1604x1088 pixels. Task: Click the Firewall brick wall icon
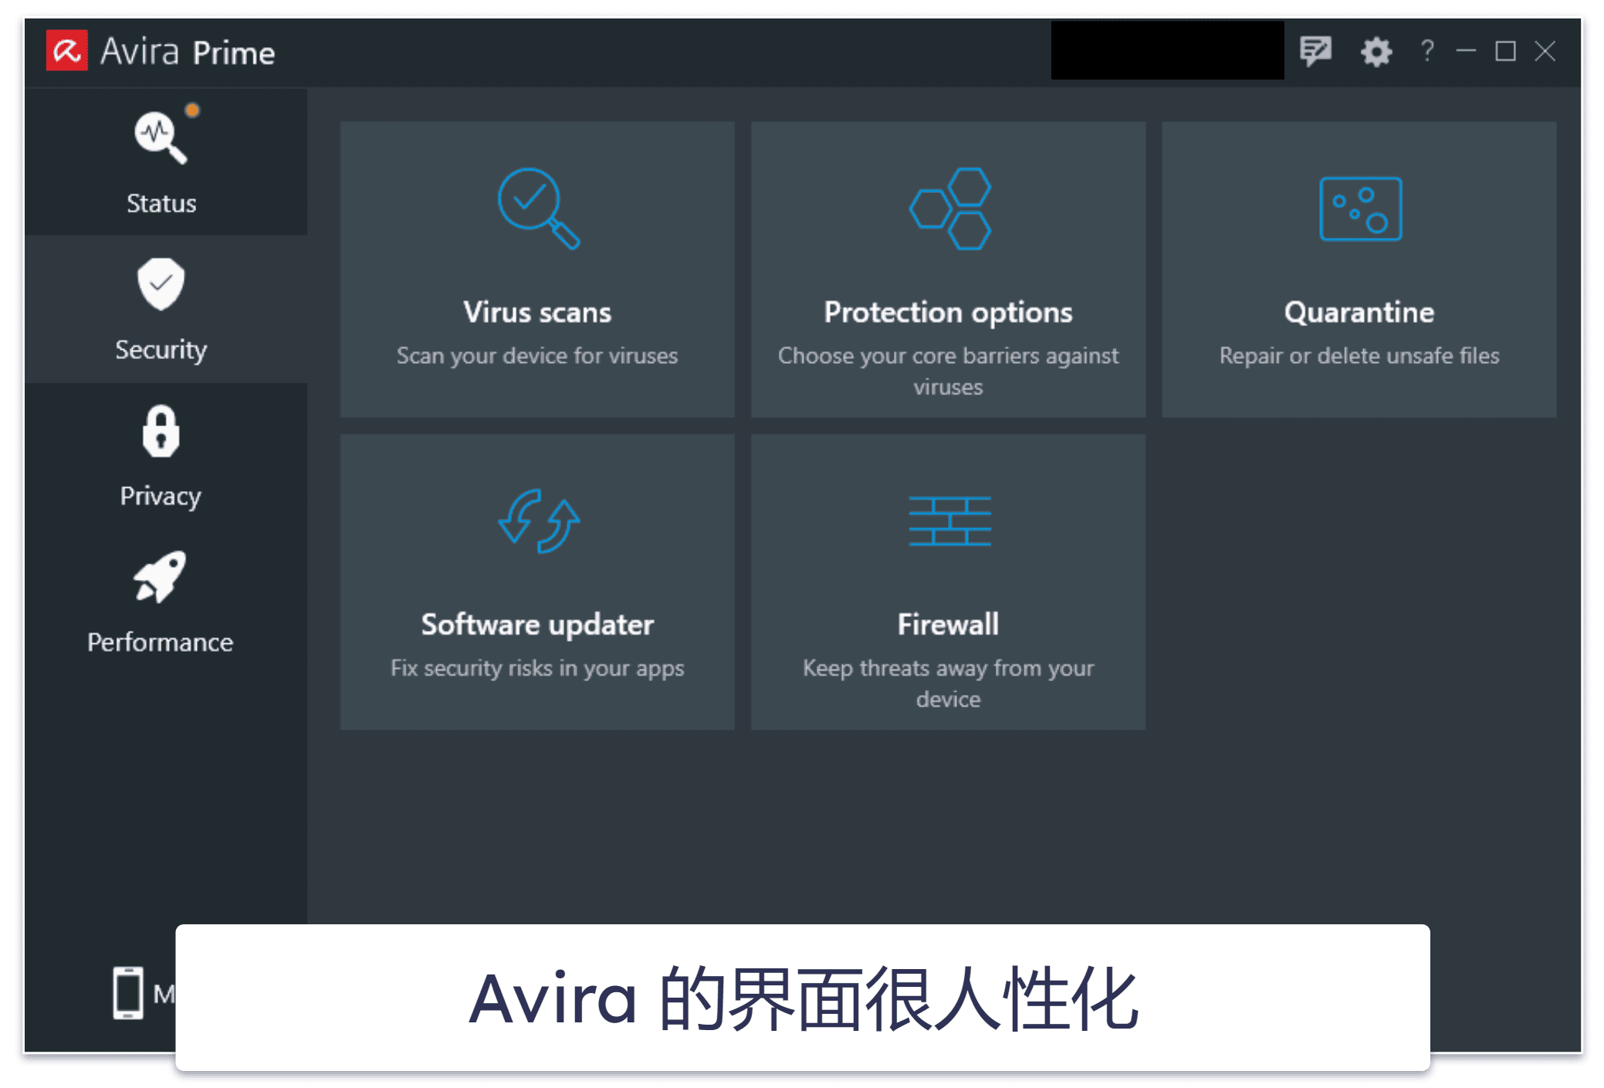949,521
